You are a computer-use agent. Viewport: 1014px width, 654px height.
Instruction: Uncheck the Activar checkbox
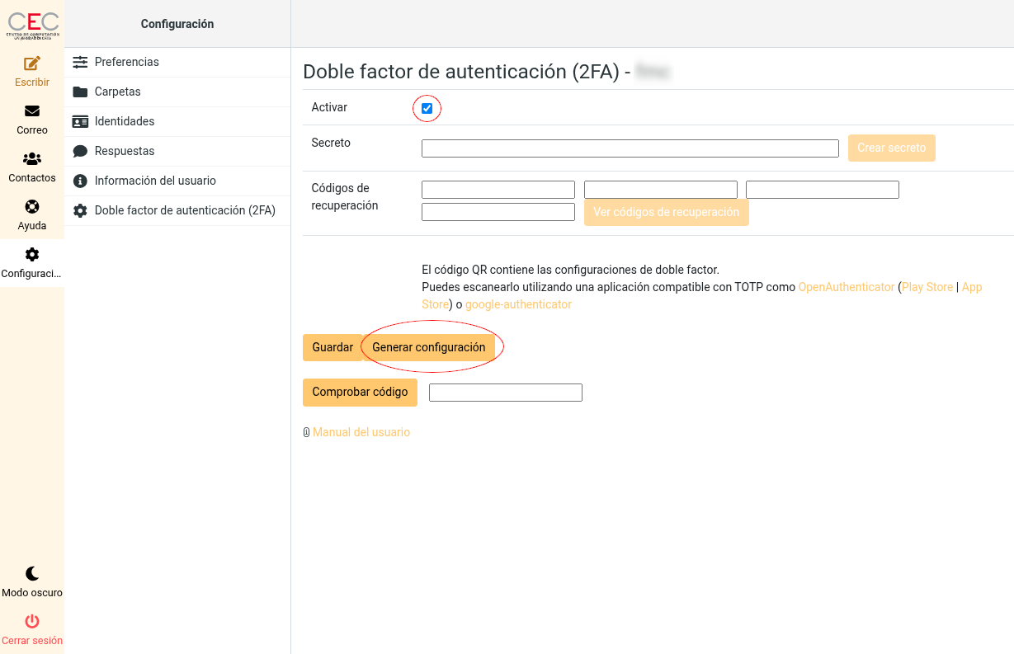(427, 109)
